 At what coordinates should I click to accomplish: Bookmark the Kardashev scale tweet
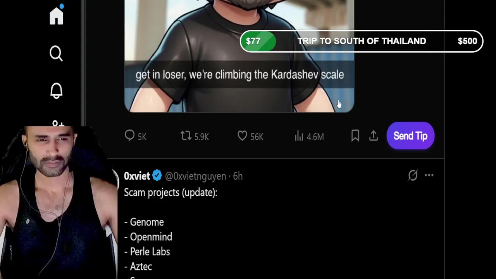pyautogui.click(x=355, y=136)
